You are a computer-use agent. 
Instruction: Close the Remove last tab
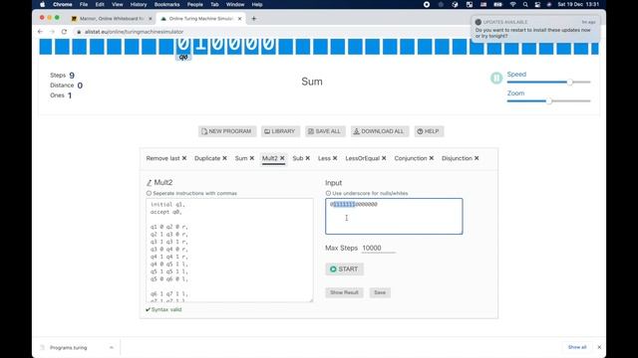tap(184, 158)
